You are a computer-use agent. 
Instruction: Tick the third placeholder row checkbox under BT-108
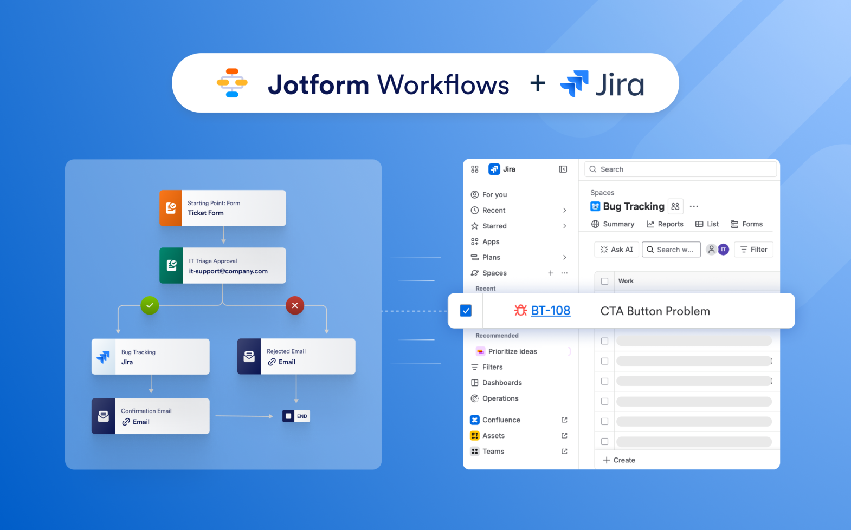605,381
